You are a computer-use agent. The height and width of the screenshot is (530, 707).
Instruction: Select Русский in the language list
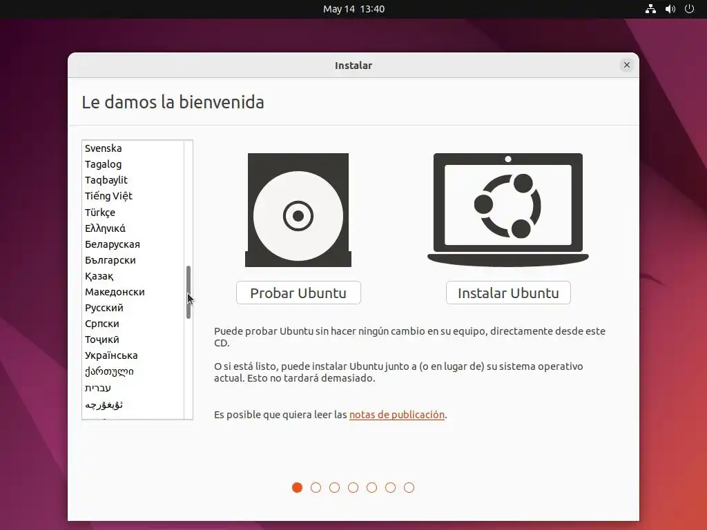click(133, 308)
